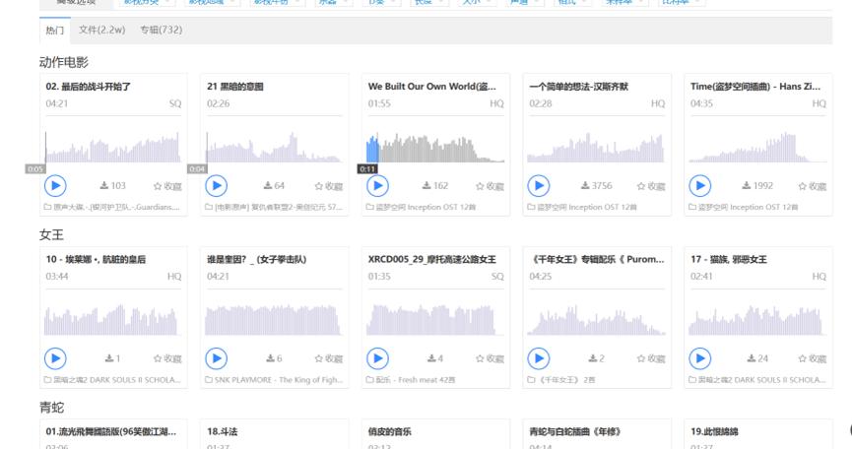
Task: Seek within We Built Our Own World waveform
Action: (435, 148)
